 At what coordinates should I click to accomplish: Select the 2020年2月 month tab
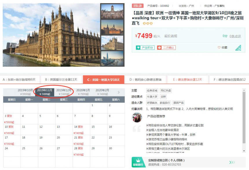[102, 92]
